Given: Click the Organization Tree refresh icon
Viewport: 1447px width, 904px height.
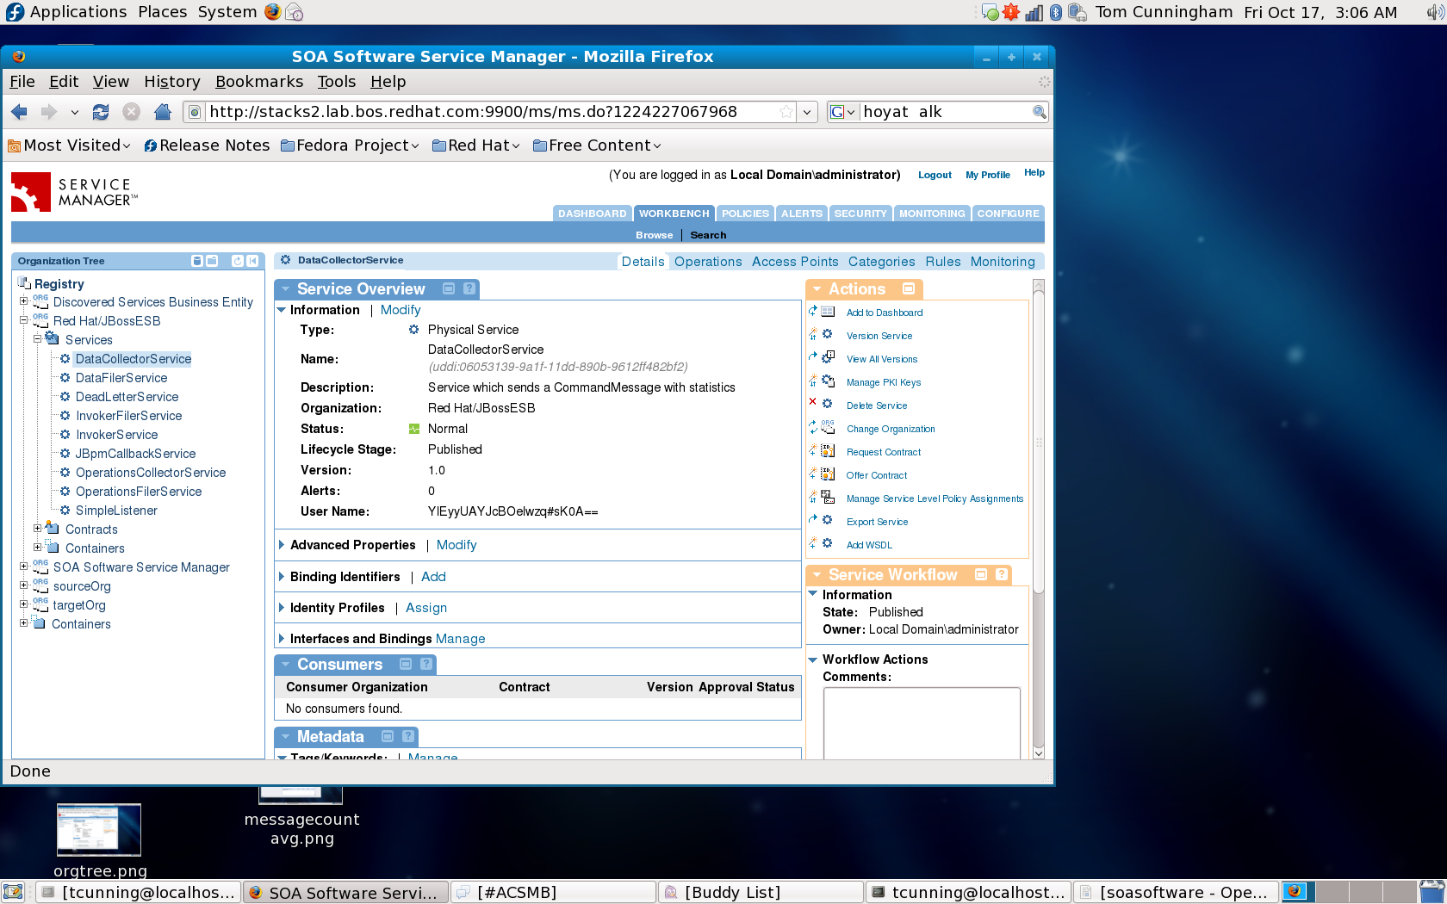Looking at the screenshot, I should 238,261.
